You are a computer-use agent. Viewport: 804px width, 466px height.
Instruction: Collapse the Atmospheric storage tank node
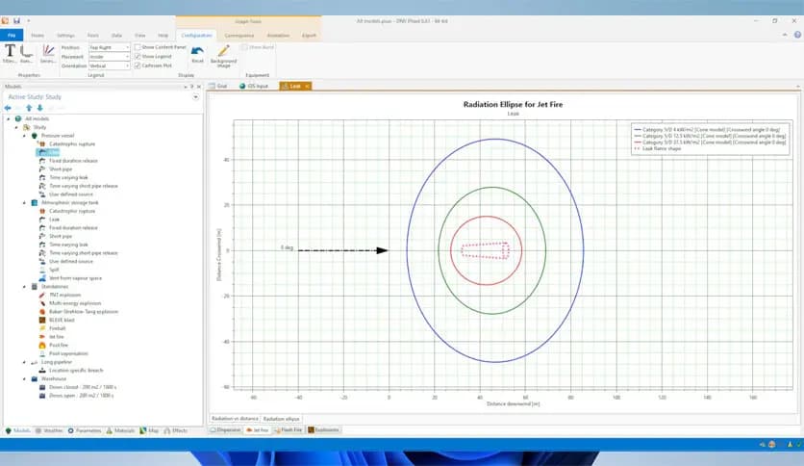pyautogui.click(x=24, y=203)
